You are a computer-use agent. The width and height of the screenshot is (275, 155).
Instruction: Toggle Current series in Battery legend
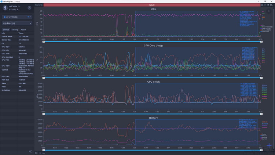tap(264, 139)
